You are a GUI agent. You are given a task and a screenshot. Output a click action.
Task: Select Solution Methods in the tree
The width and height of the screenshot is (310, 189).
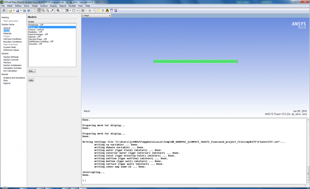coord(11,57)
